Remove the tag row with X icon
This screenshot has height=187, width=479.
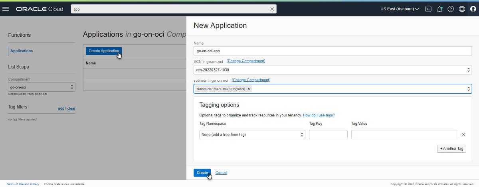click(463, 135)
